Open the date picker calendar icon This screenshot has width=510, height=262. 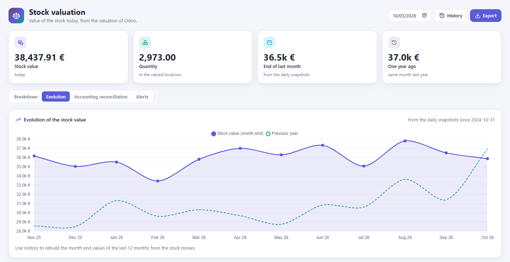tap(424, 16)
